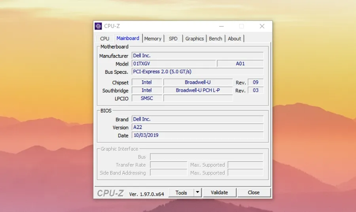Open the About tab
Image resolution: width=356 pixels, height=212 pixels.
[x=234, y=39]
